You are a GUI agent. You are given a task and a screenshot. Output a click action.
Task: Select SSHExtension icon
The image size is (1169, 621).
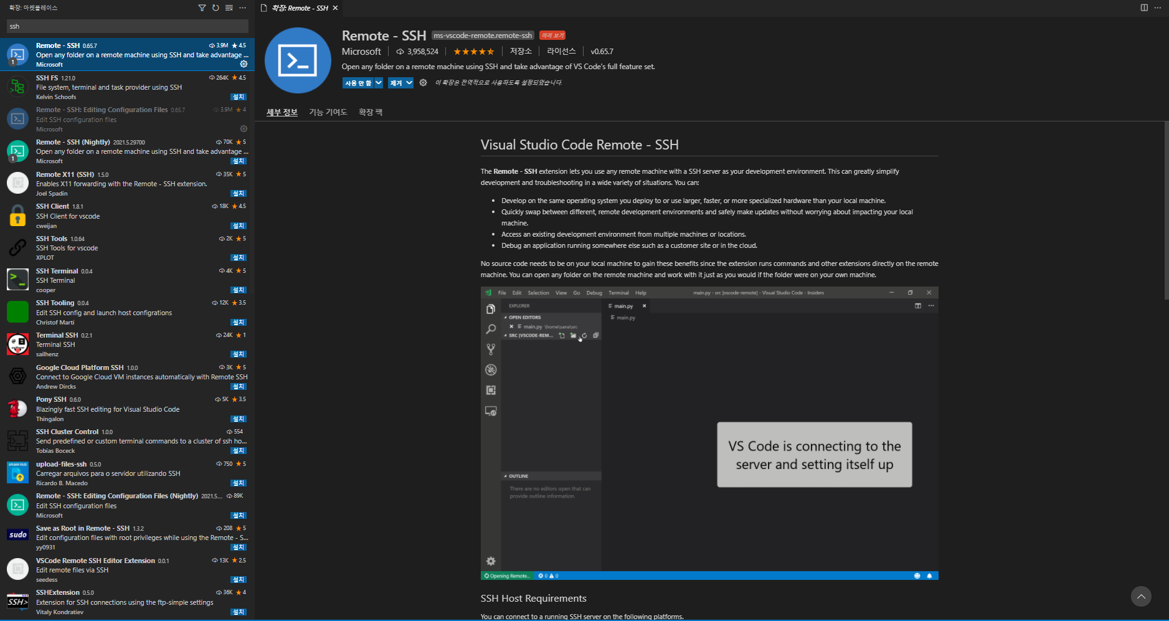17,602
